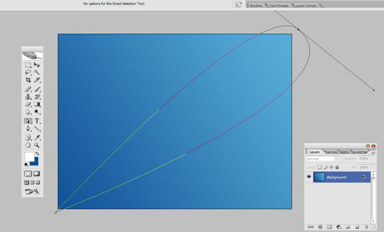This screenshot has height=232, width=384.
Task: Click the Background layer name
Action: point(336,177)
